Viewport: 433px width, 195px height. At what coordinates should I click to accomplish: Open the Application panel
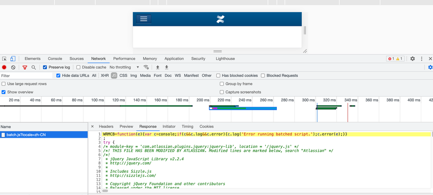(174, 58)
